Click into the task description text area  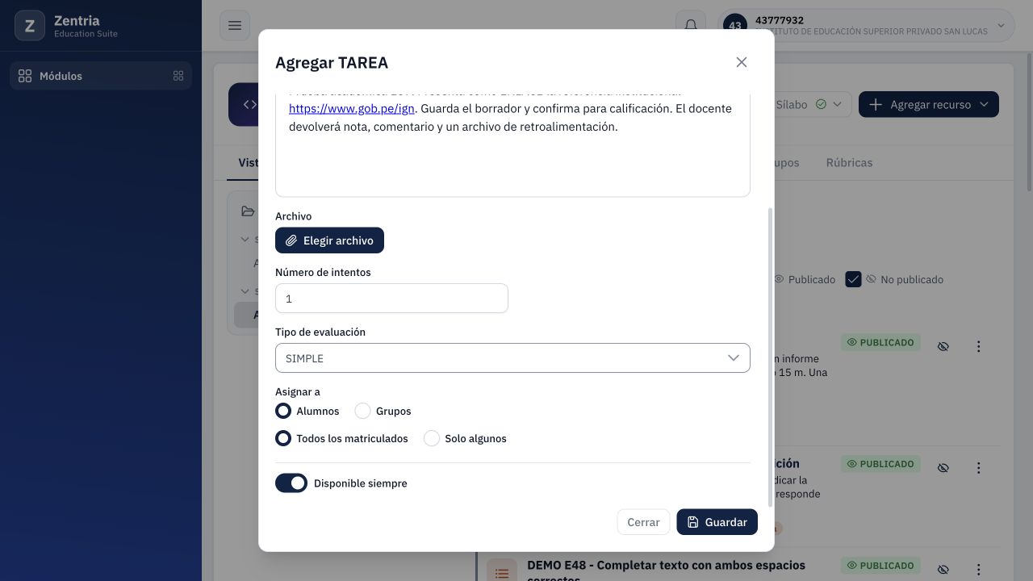click(512, 145)
